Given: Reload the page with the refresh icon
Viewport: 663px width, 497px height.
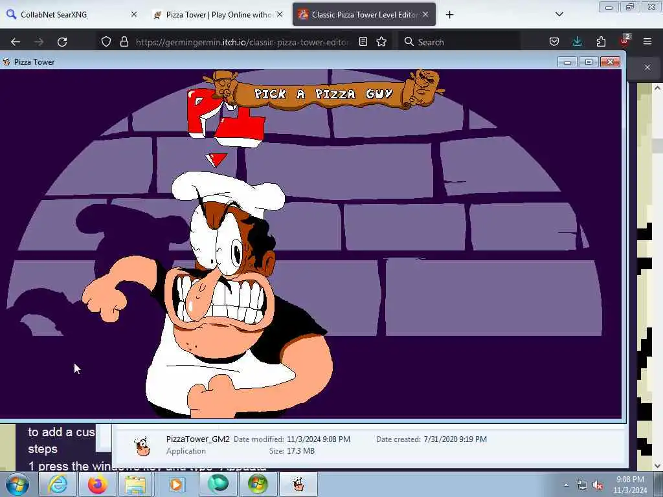Looking at the screenshot, I should [x=62, y=42].
